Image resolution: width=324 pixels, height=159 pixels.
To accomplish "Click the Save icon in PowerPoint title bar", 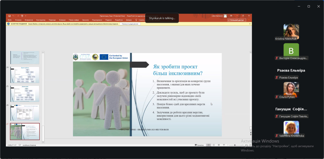I will click(9, 16).
